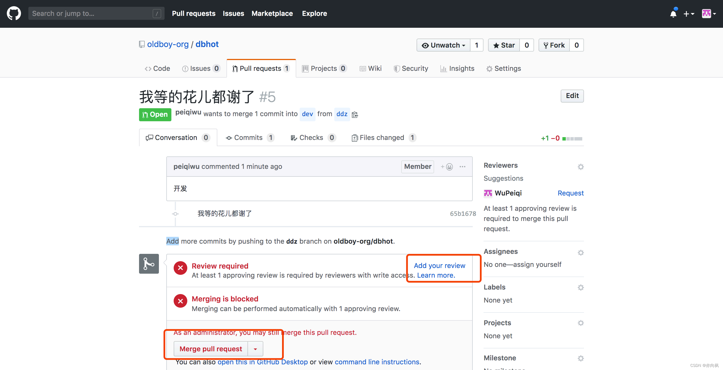Viewport: 723px width, 370px height.
Task: Open the plus create-new dropdown
Action: click(689, 14)
